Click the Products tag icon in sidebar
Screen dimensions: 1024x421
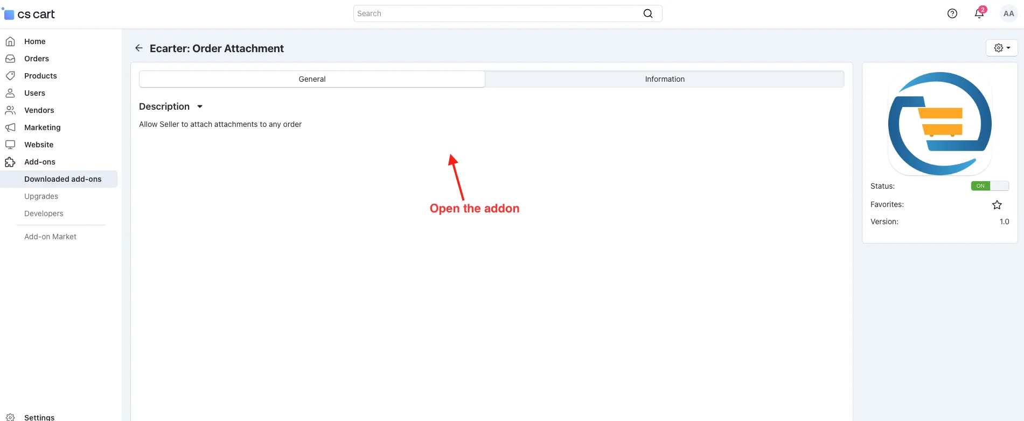click(x=10, y=76)
